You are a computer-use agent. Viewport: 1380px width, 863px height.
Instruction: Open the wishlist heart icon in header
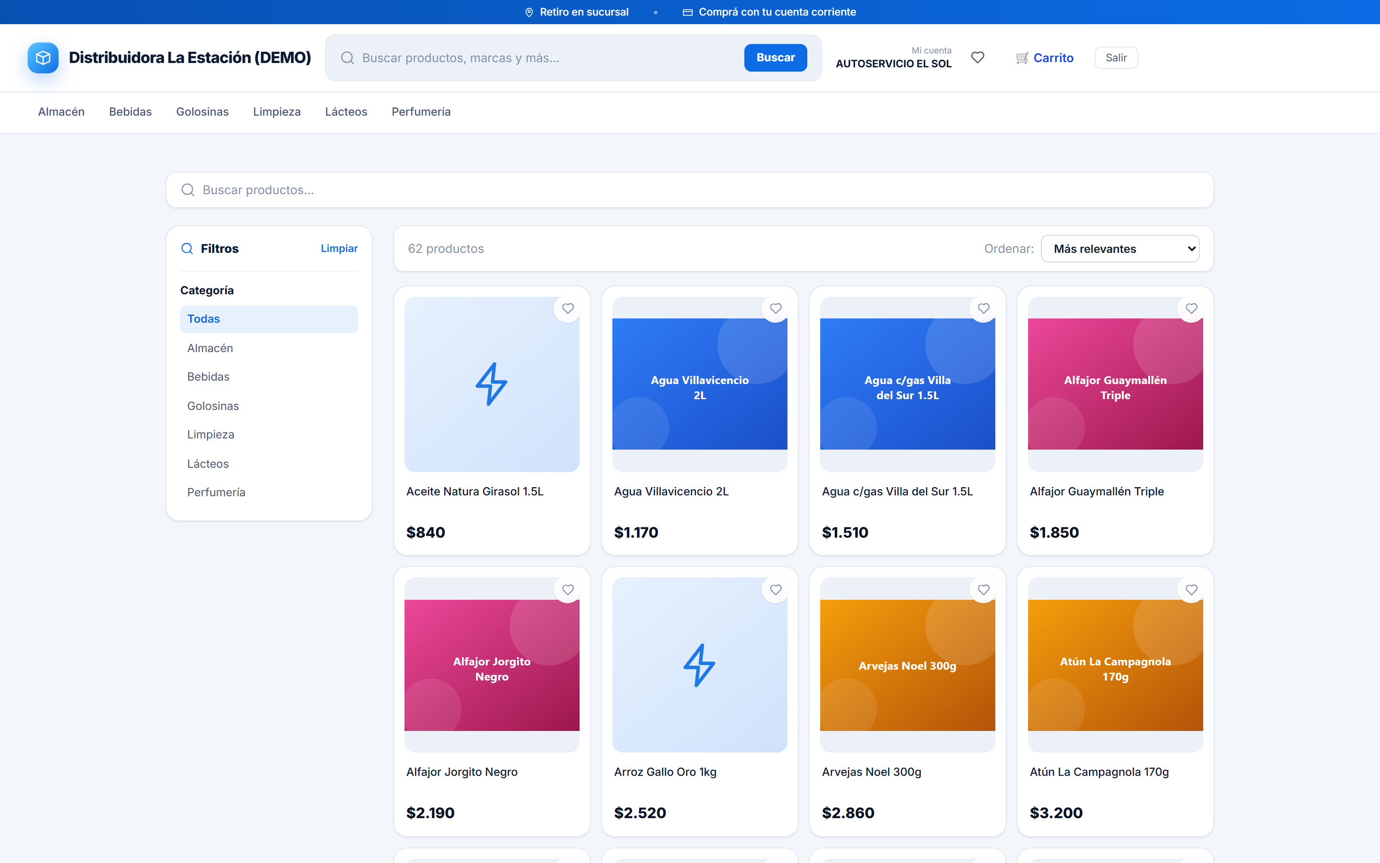pos(977,58)
